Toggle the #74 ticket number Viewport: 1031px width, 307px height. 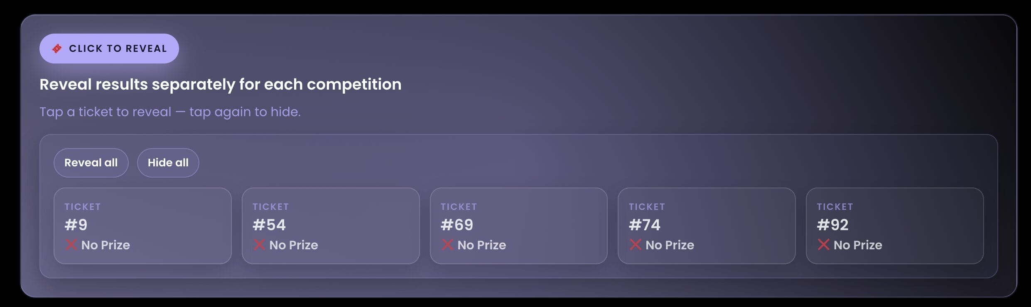[x=645, y=225]
